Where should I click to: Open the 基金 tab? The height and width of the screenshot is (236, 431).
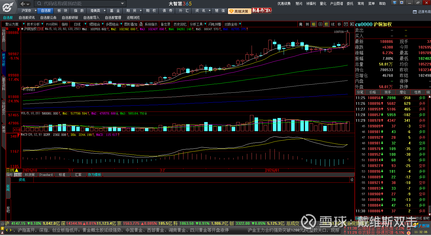(x=115, y=11)
